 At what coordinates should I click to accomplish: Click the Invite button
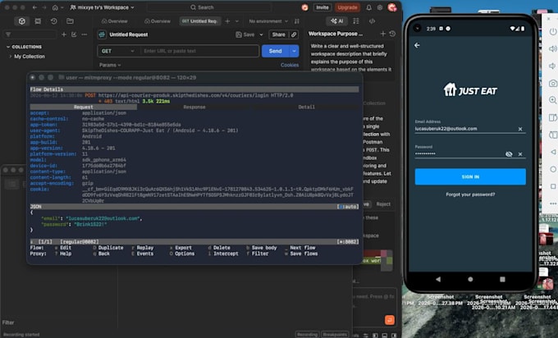[x=322, y=7]
